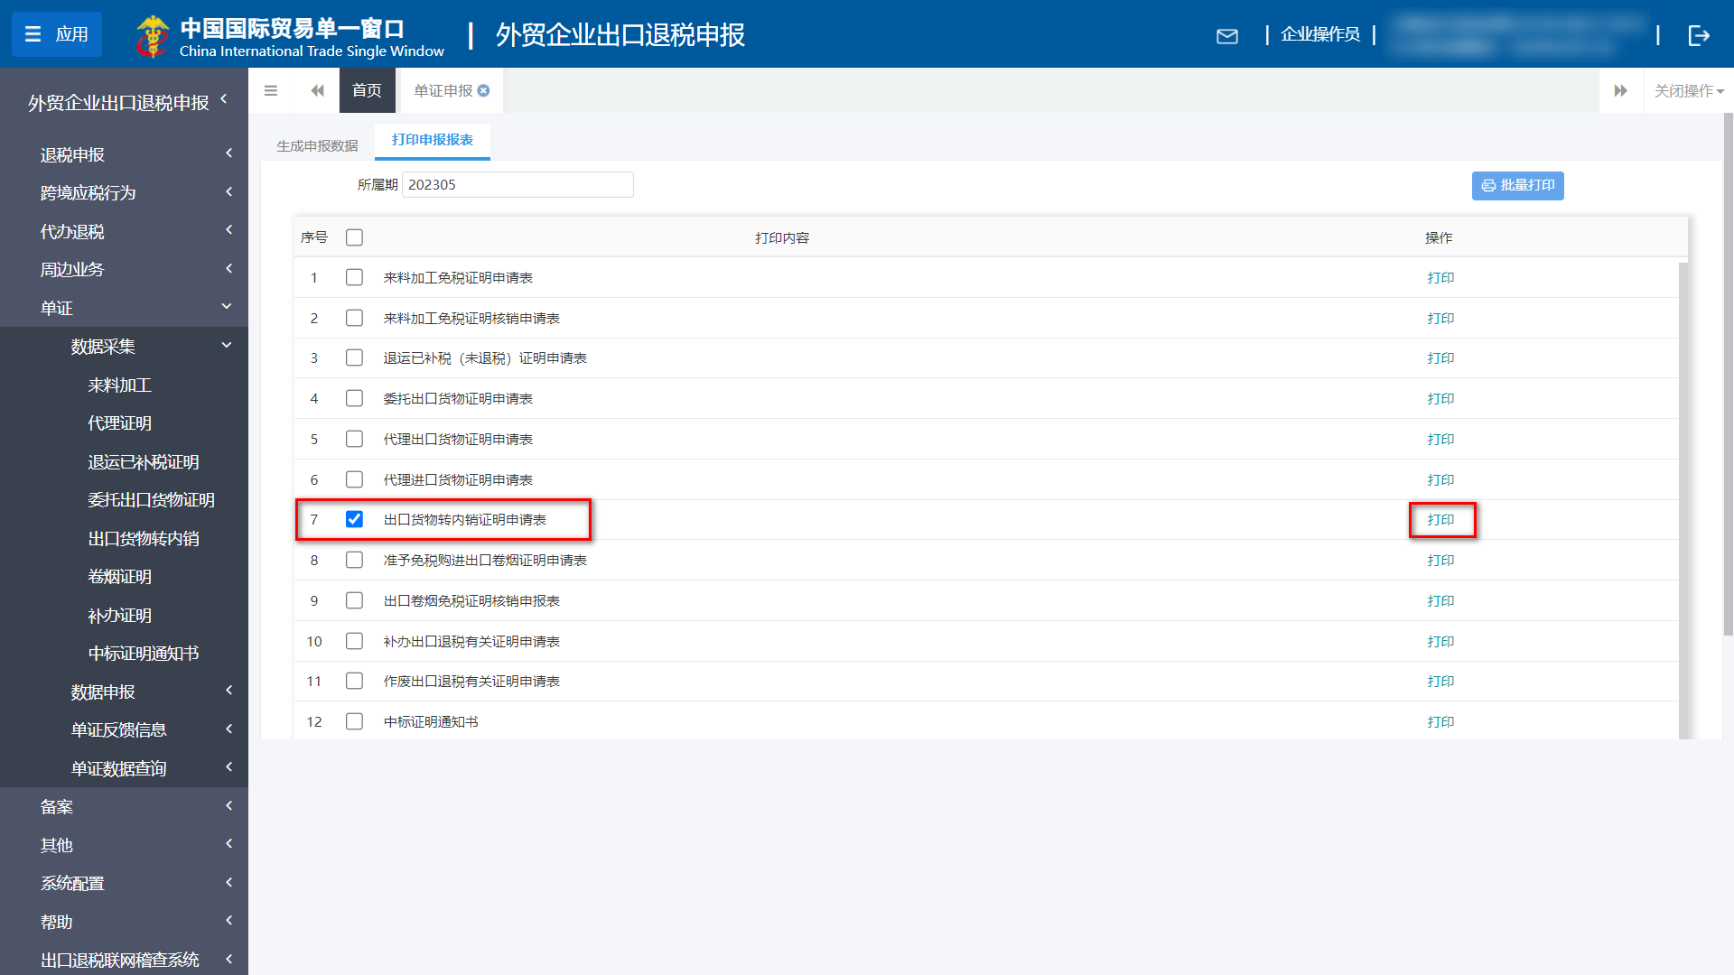Click 打印 for row 7
1734x975 pixels.
pyautogui.click(x=1440, y=520)
